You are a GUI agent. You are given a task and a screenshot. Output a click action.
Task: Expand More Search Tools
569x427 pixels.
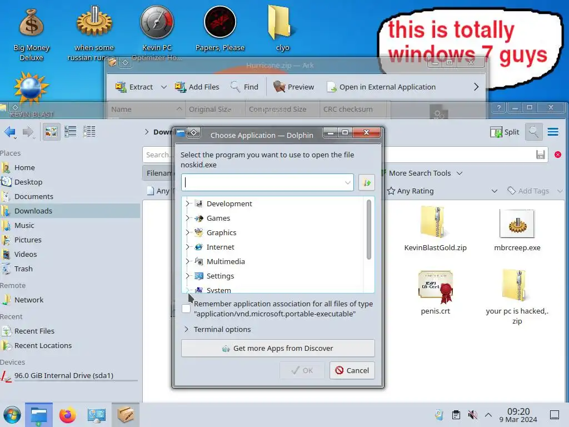click(x=422, y=173)
